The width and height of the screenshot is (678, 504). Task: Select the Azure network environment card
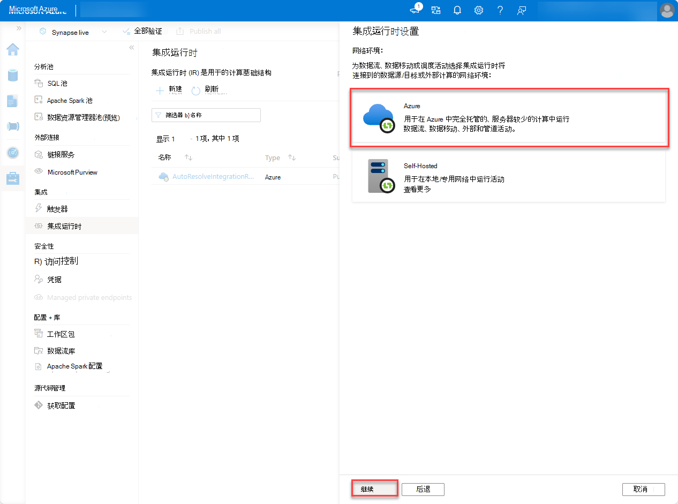coord(509,118)
